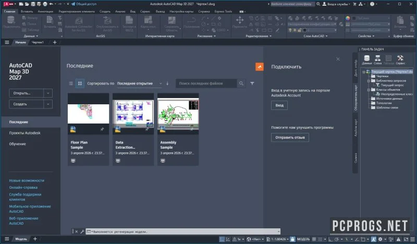Open the object color wheel swatch in Свойства
Screen dimensions: 417x244
point(348,18)
